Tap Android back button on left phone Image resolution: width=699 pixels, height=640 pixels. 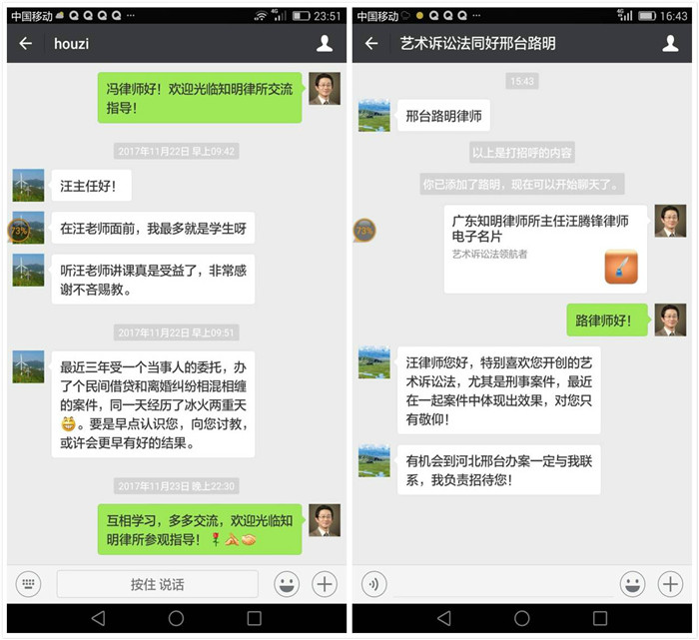pyautogui.click(x=98, y=618)
